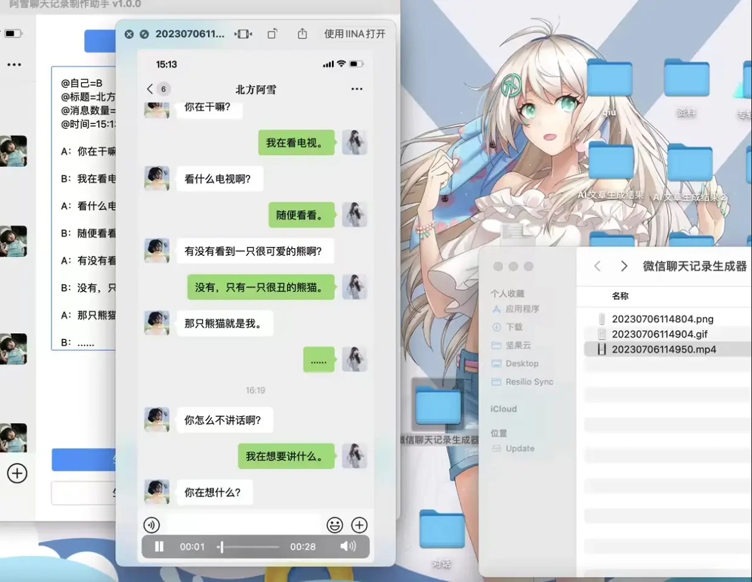The height and width of the screenshot is (582, 752).
Task: Click the voice input icon in chat bar
Action: pyautogui.click(x=151, y=525)
